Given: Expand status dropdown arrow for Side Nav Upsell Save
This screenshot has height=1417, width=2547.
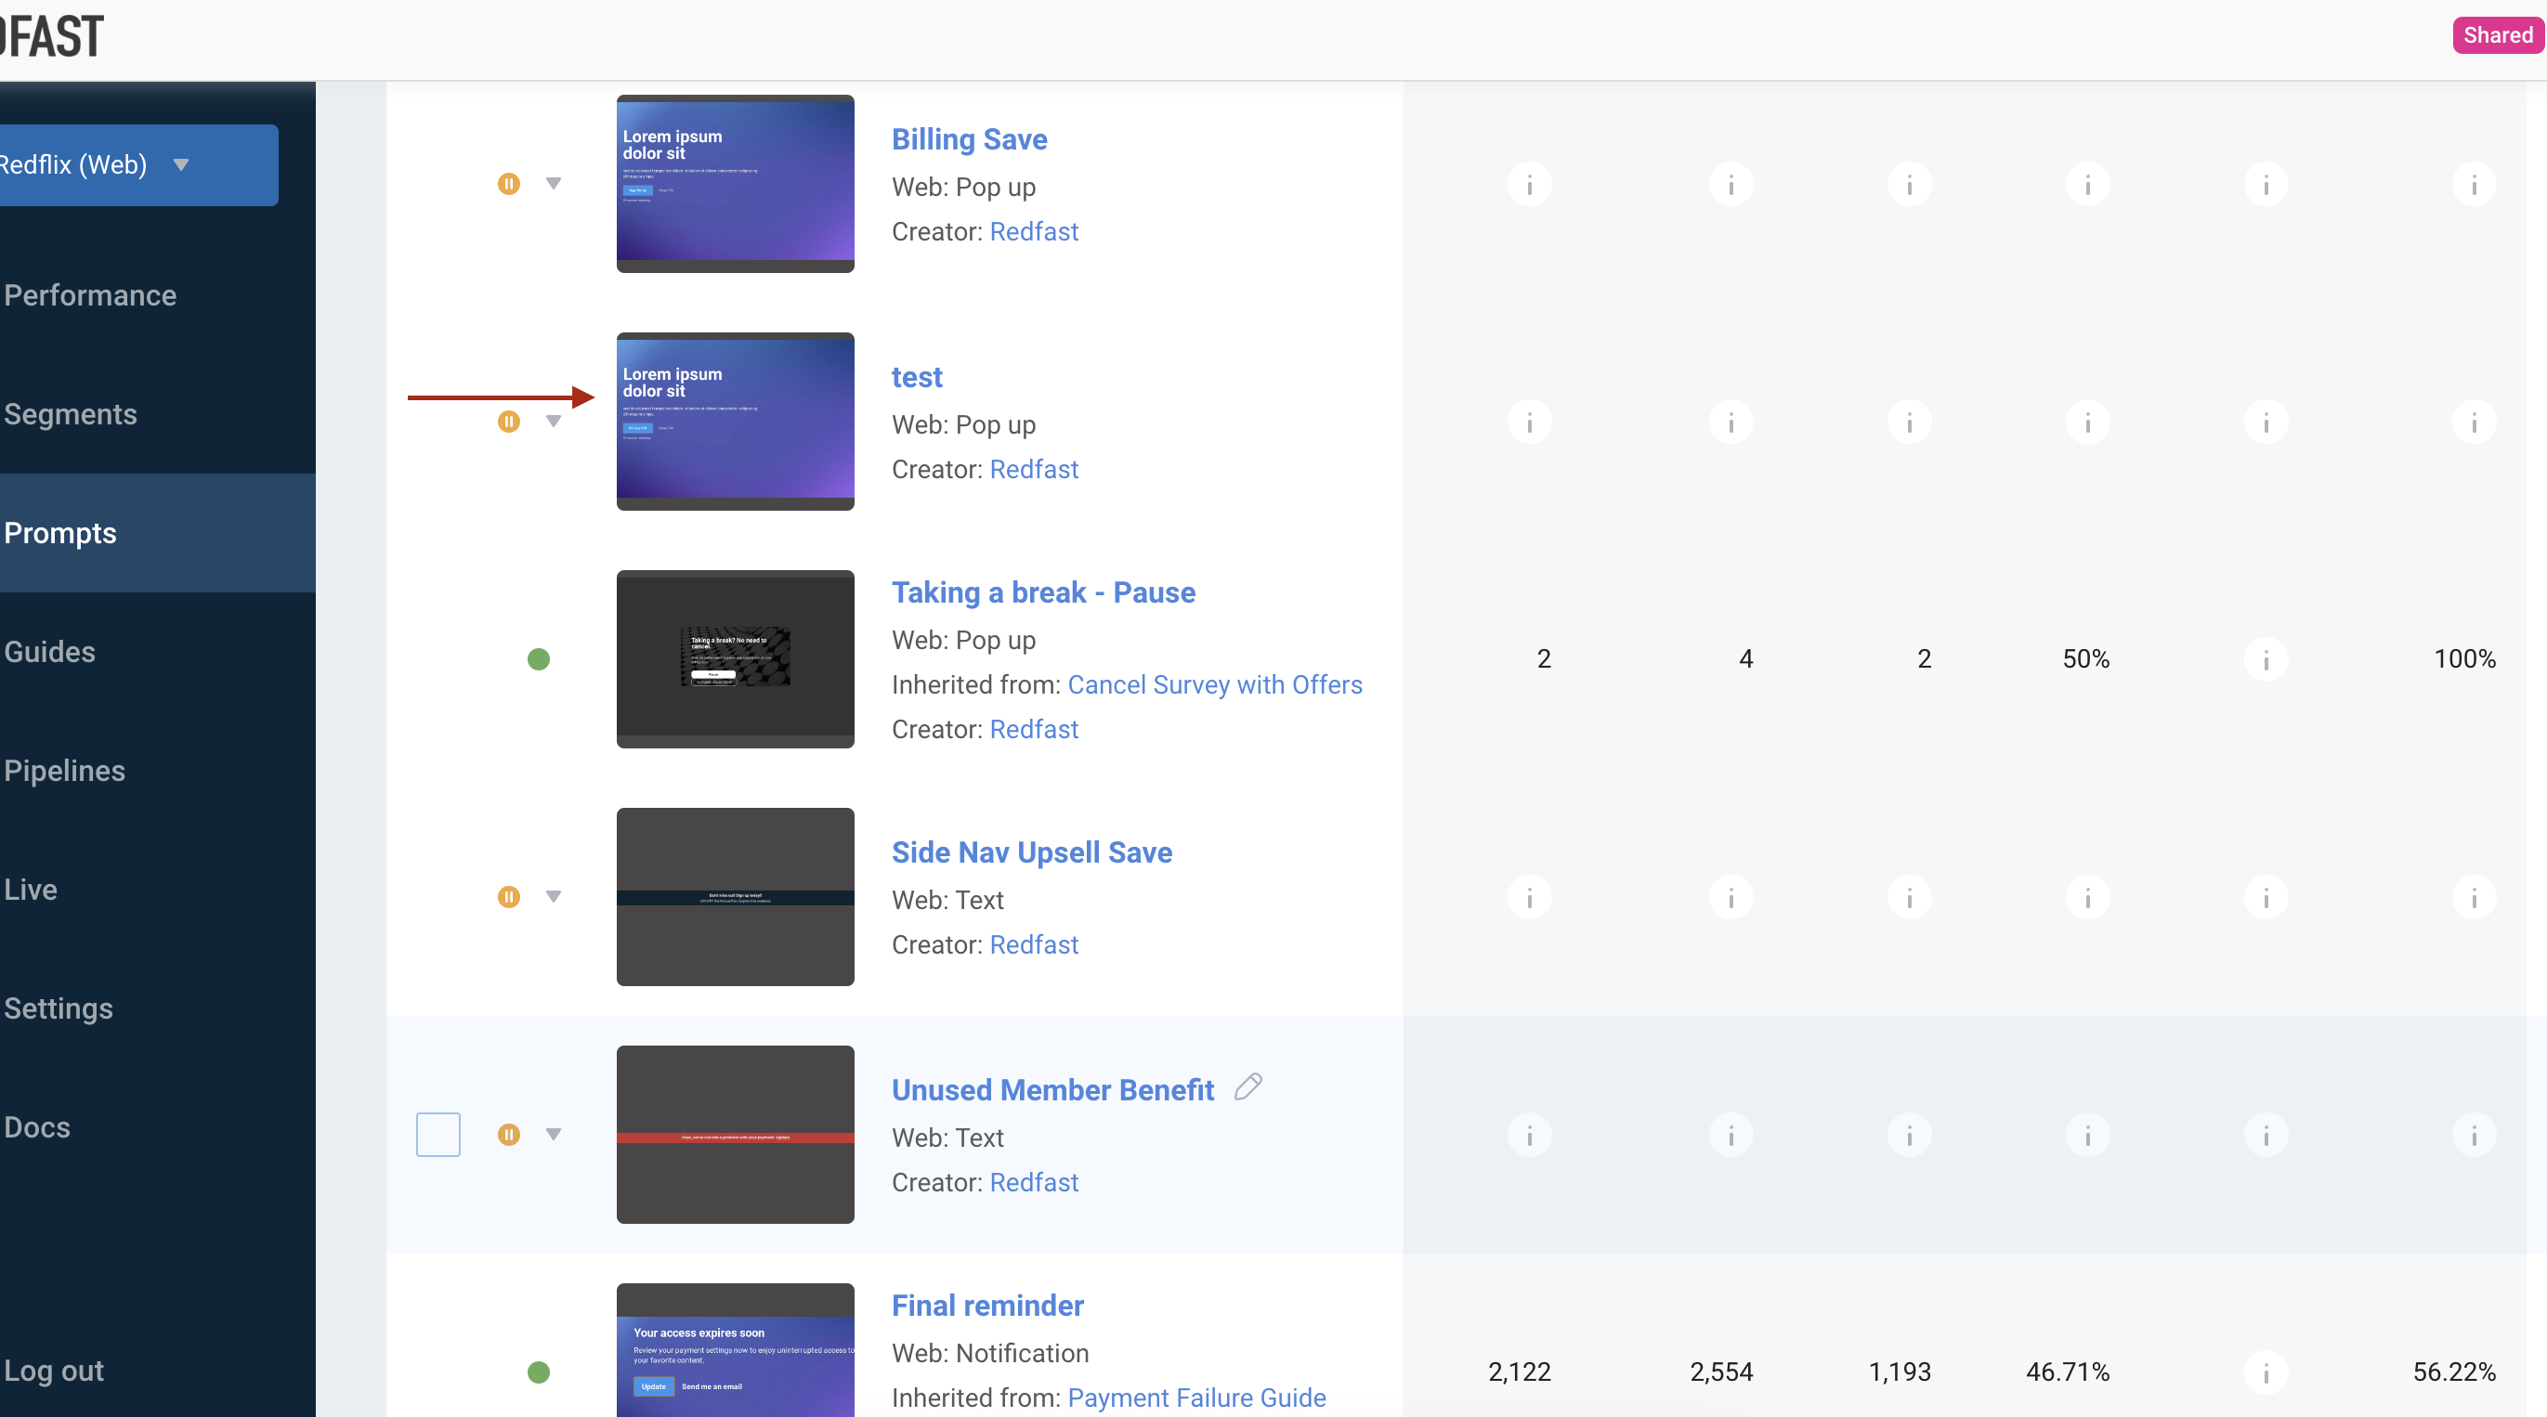Looking at the screenshot, I should tap(554, 897).
